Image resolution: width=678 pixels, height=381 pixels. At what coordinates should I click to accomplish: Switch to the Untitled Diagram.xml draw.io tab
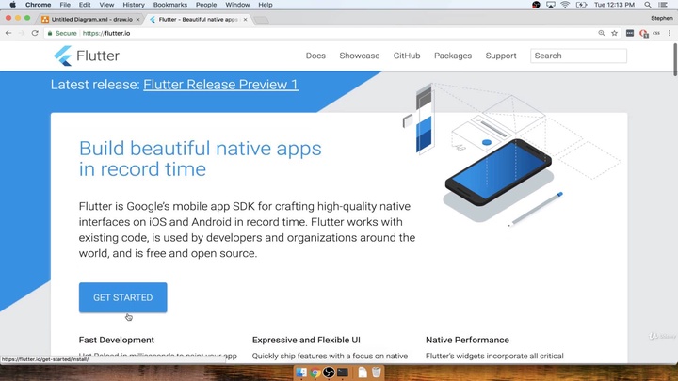coord(91,19)
